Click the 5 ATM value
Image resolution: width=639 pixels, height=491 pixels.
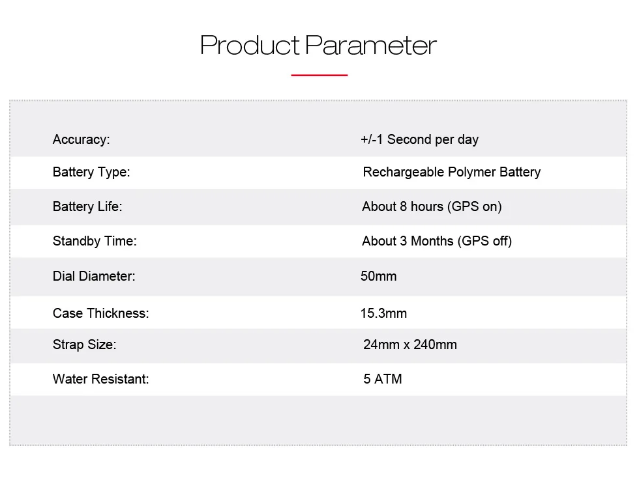382,379
